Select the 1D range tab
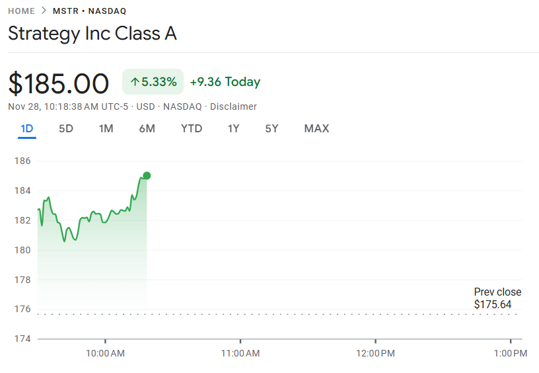The height and width of the screenshot is (373, 539). click(27, 128)
